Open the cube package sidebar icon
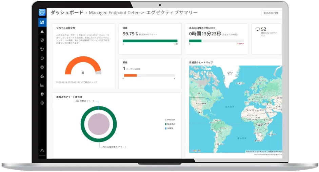The image size is (319, 172). (x=42, y=58)
